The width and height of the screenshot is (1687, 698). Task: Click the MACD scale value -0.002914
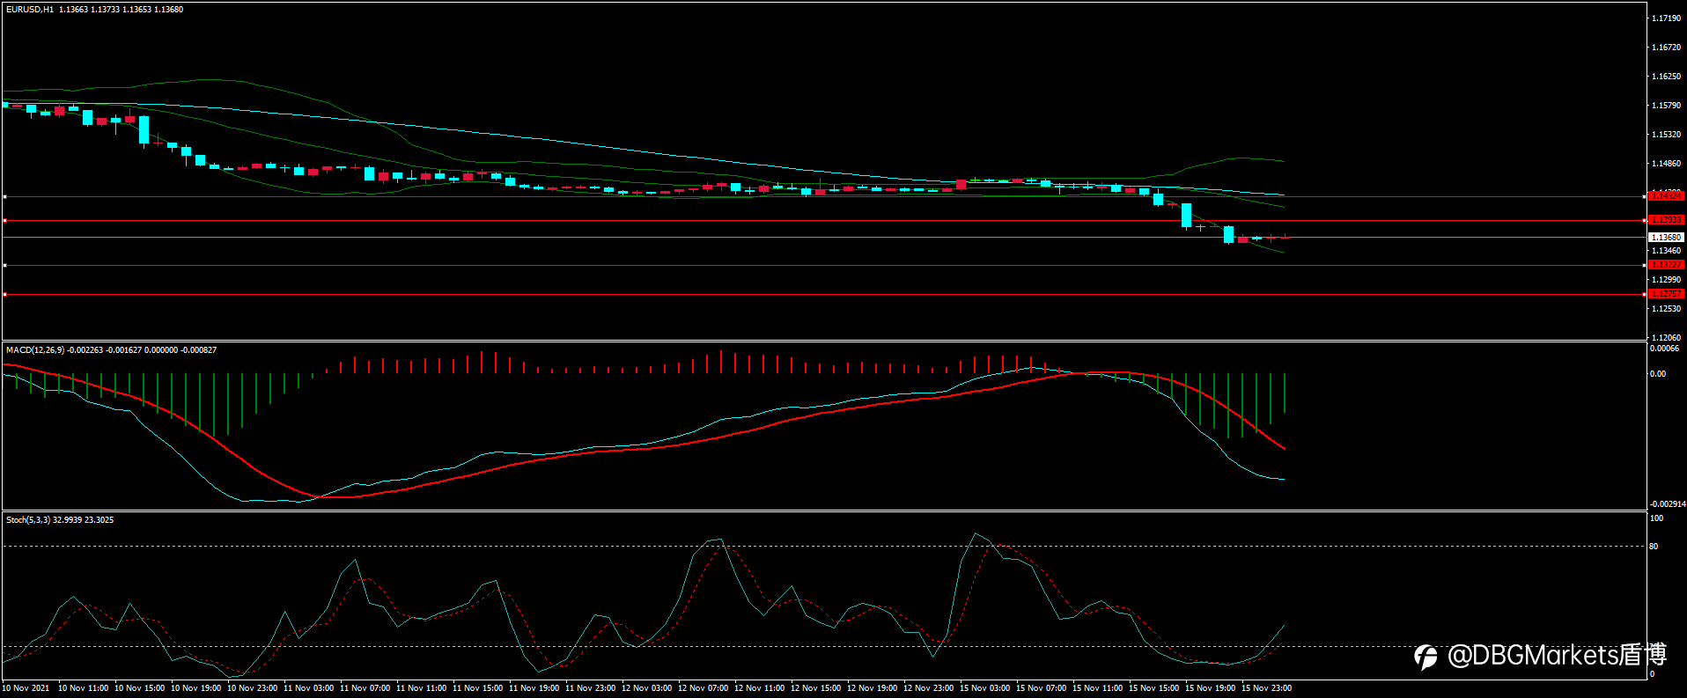coord(1668,504)
